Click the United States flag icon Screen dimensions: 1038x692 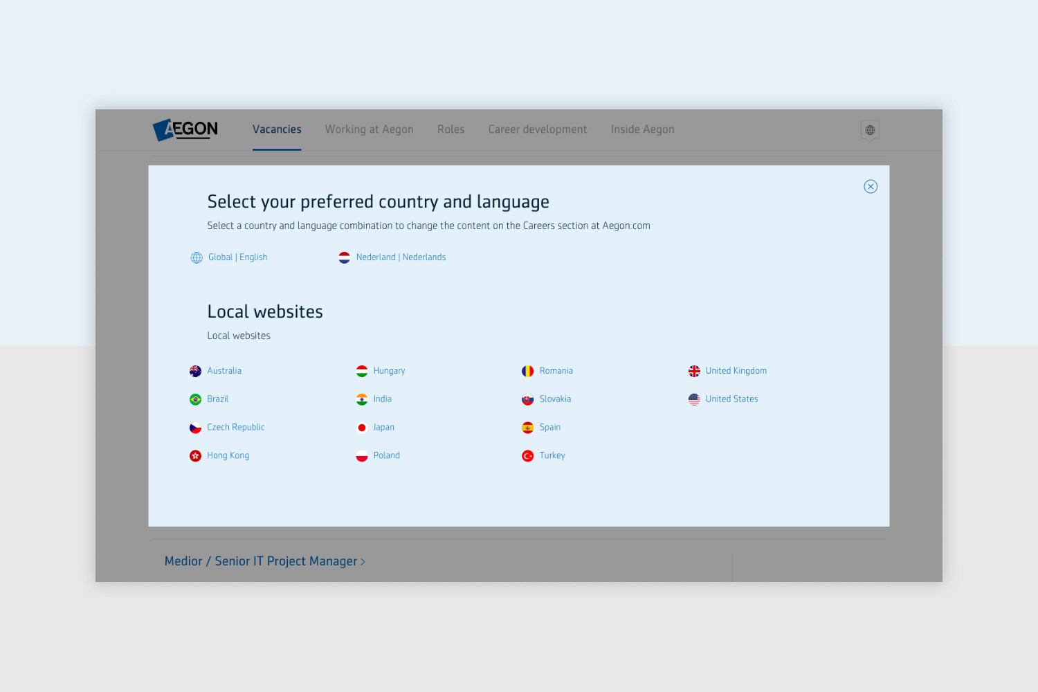click(694, 400)
